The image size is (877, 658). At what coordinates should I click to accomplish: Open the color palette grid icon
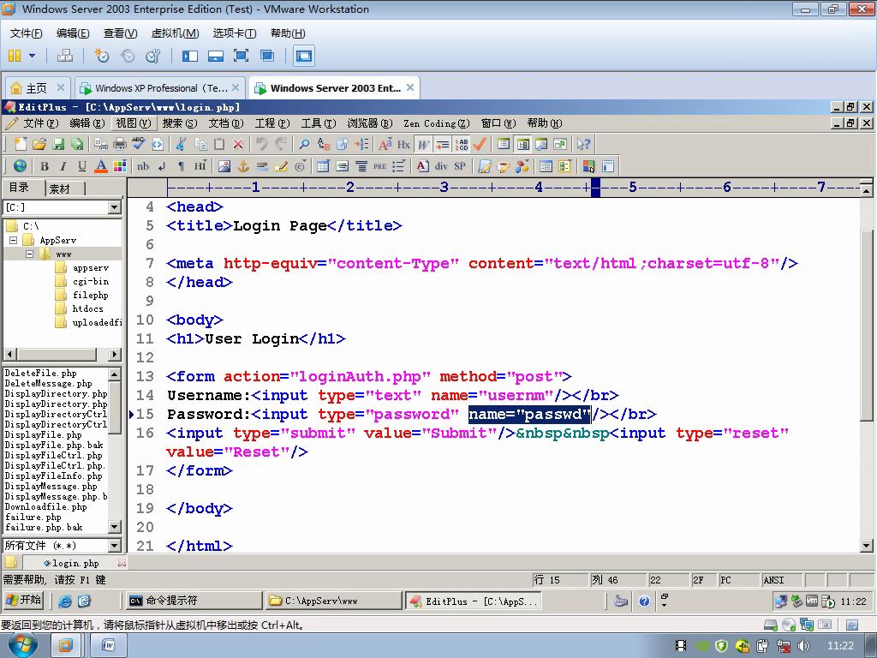click(119, 166)
